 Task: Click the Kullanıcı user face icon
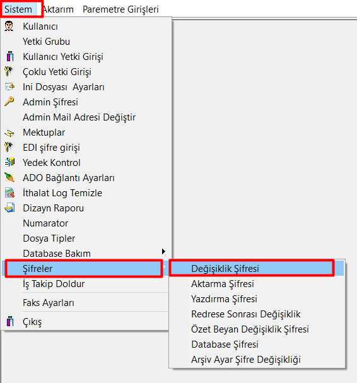coord(9,26)
